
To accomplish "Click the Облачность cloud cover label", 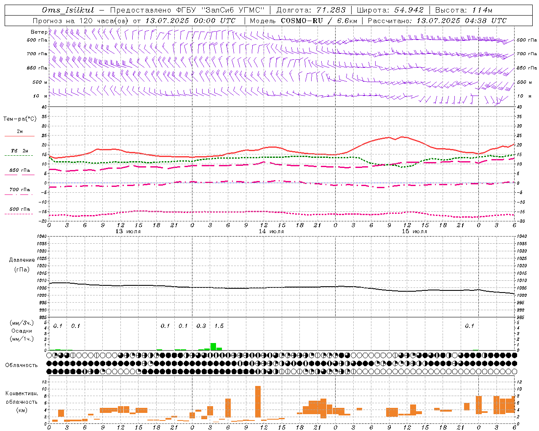I will (21, 365).
